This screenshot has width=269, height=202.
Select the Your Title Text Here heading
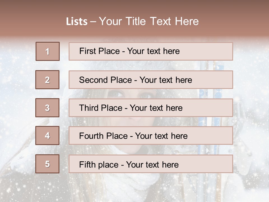coord(149,21)
